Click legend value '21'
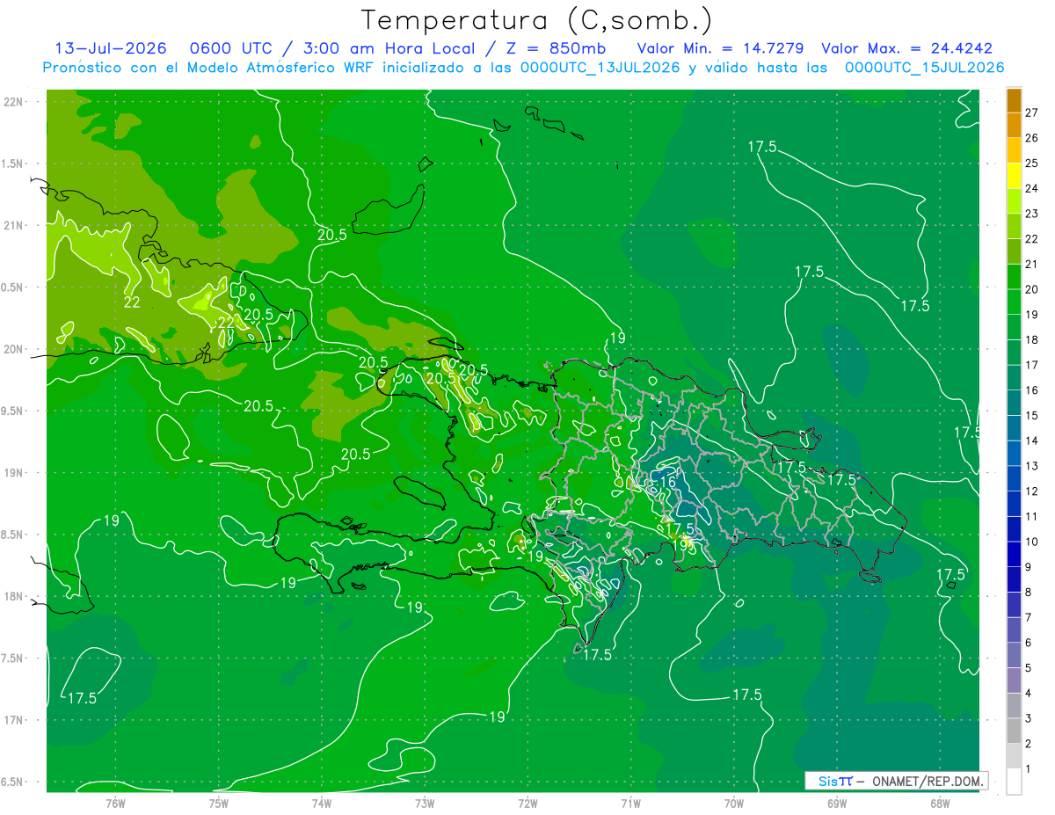Screen dimensions: 1055x815 tap(1033, 264)
